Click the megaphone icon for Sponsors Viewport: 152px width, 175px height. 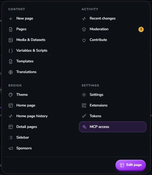[11, 148]
